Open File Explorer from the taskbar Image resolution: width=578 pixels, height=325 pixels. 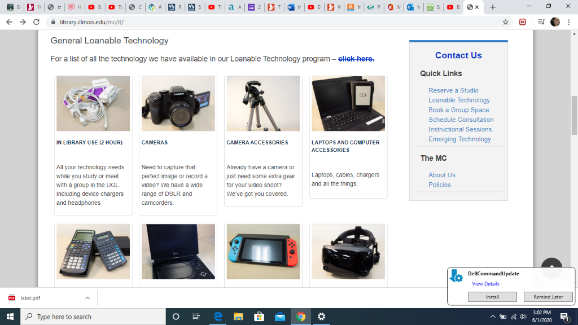pos(239,317)
